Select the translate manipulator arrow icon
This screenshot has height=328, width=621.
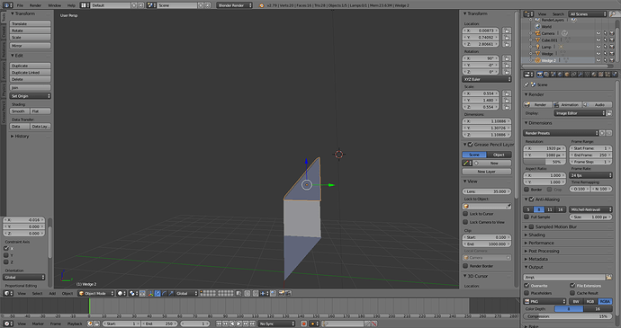click(157, 293)
